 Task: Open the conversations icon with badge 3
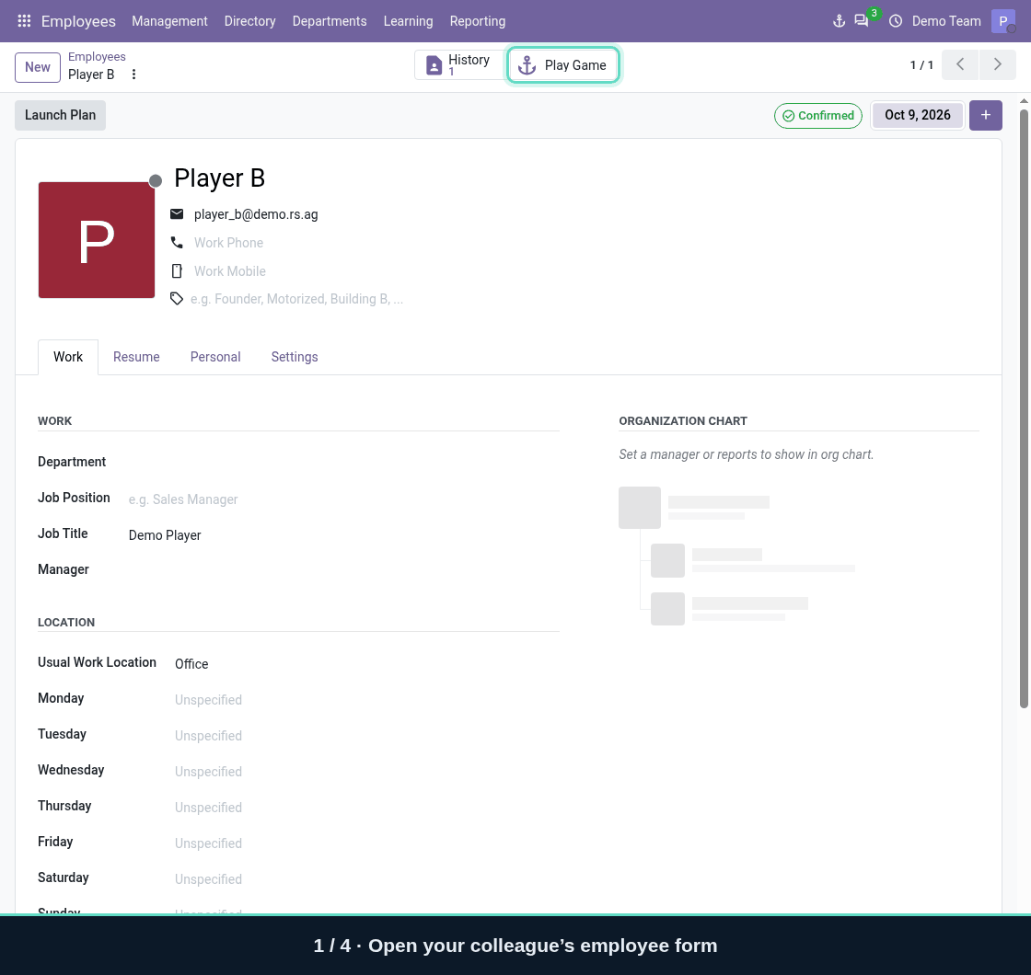point(862,21)
